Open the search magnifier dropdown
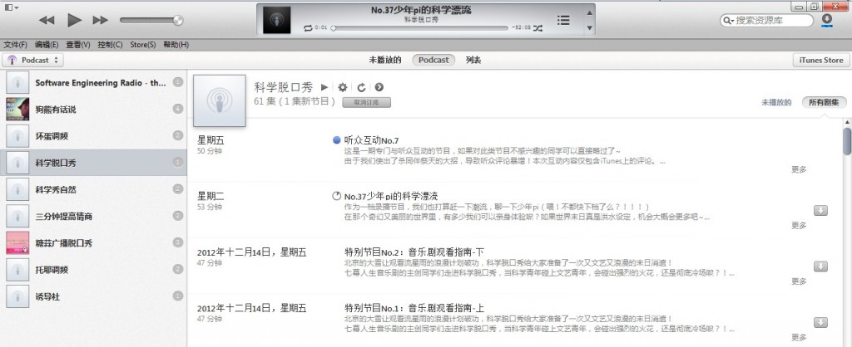Viewport: 852px width, 347px height. [x=727, y=21]
